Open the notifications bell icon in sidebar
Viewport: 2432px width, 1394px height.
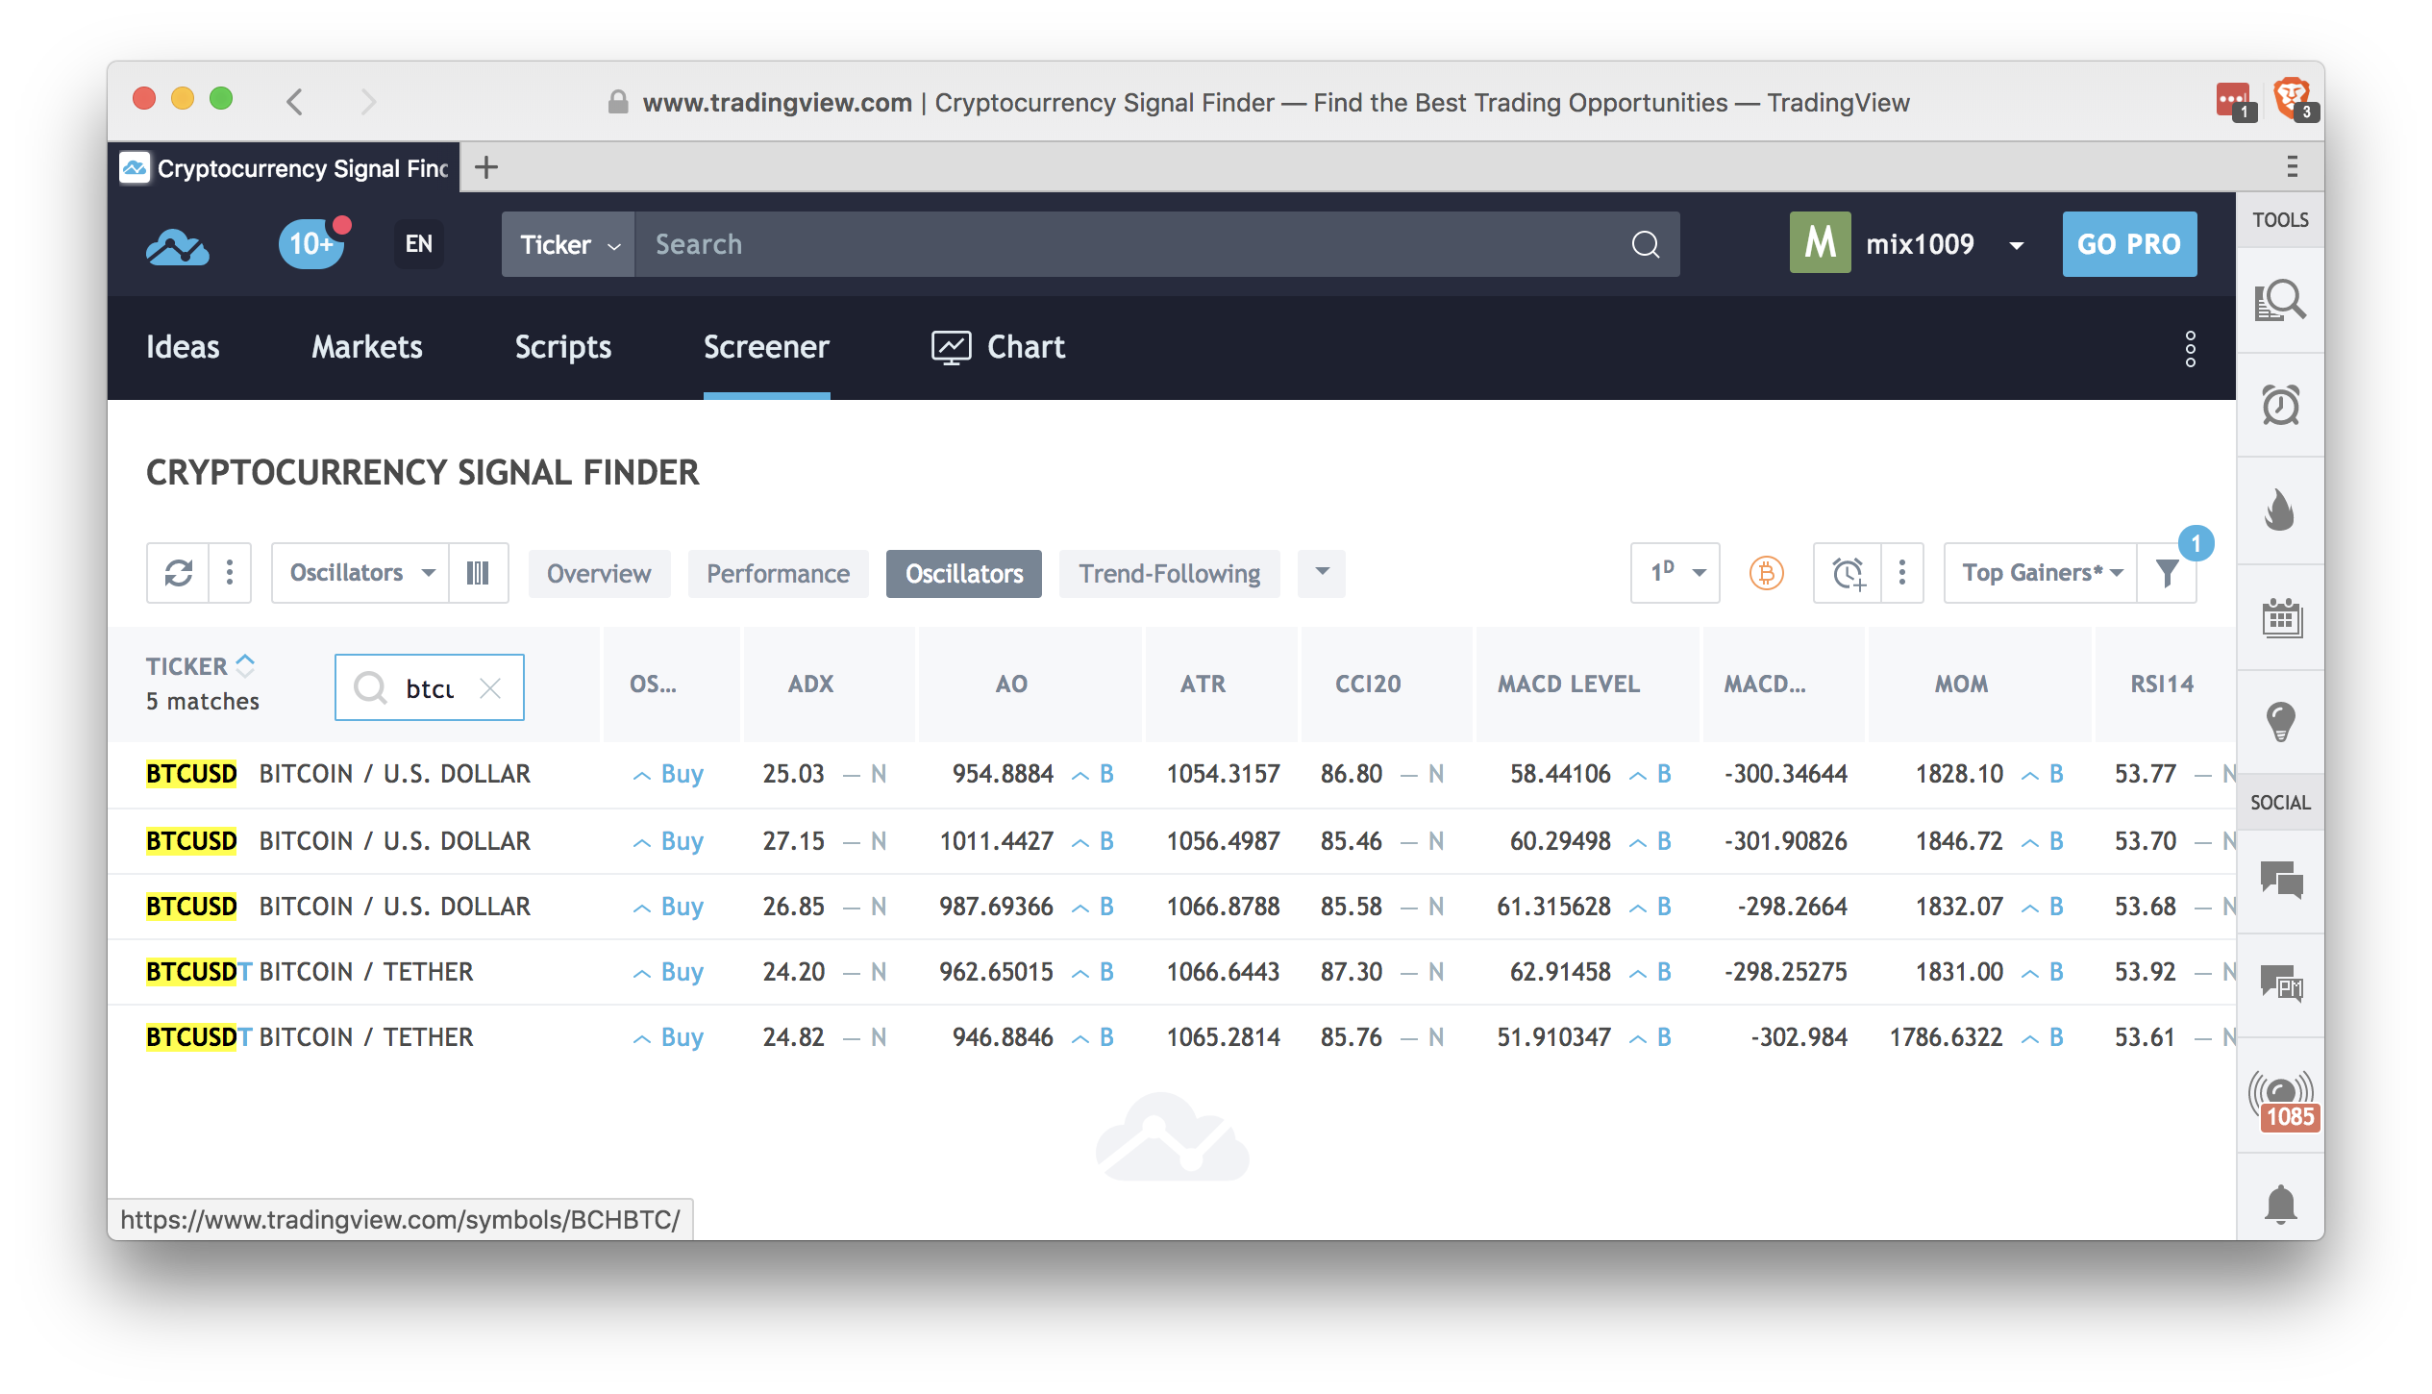point(2280,1205)
